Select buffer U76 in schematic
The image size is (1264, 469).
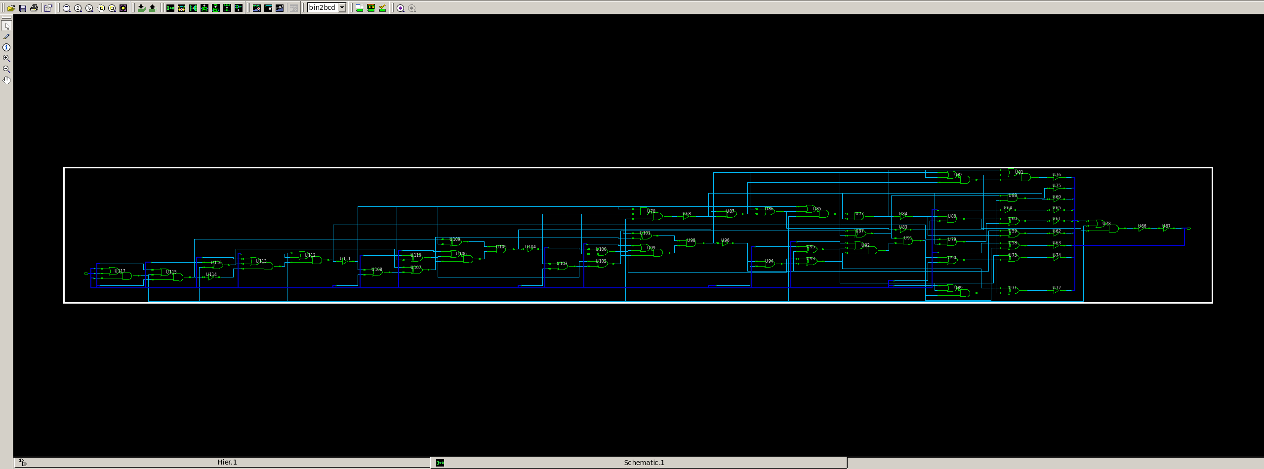(1056, 177)
